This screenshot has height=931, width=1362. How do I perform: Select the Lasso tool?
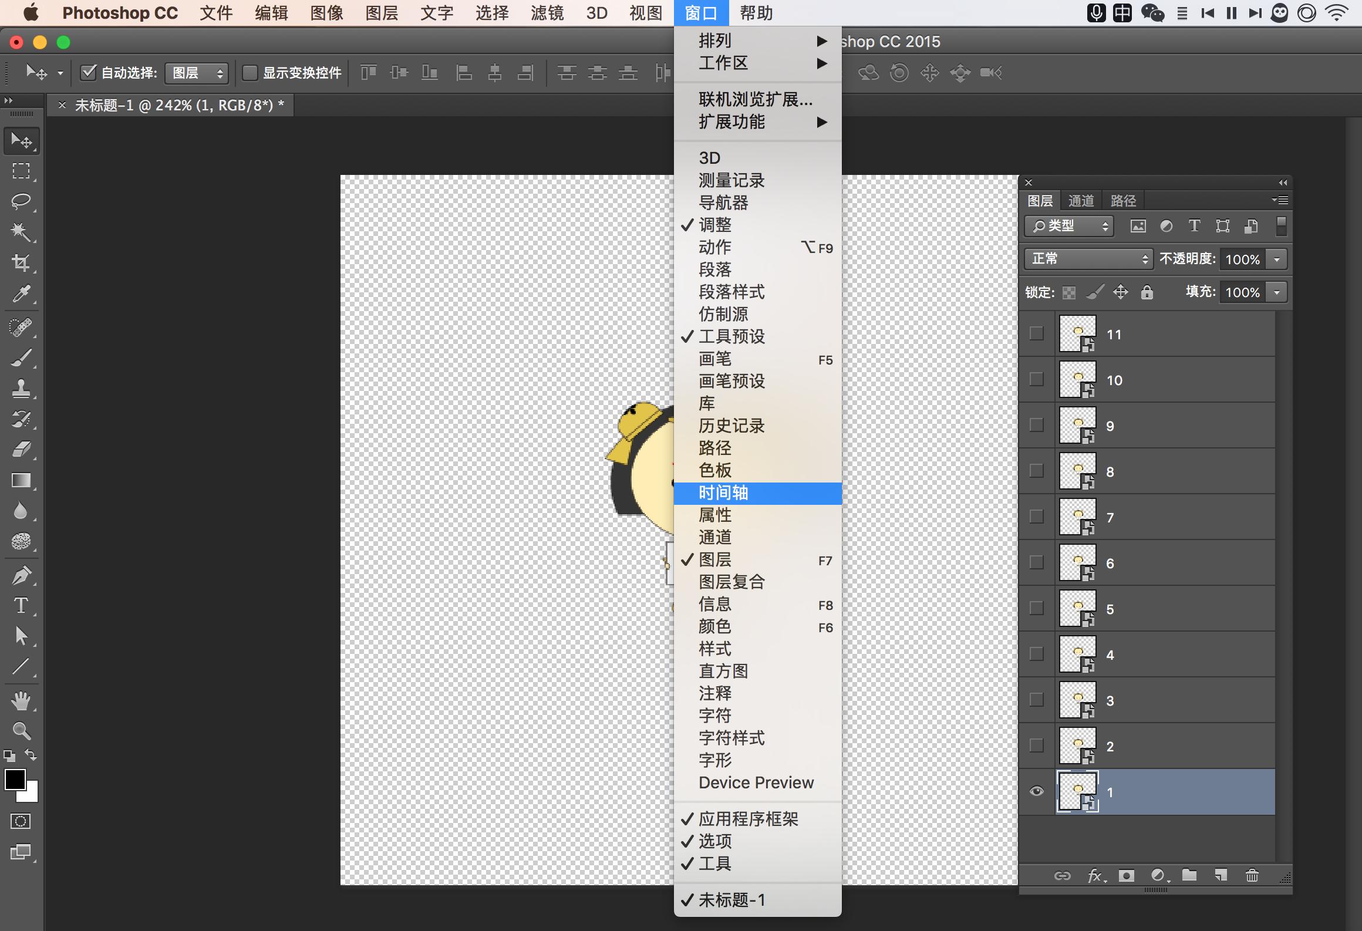tap(21, 201)
